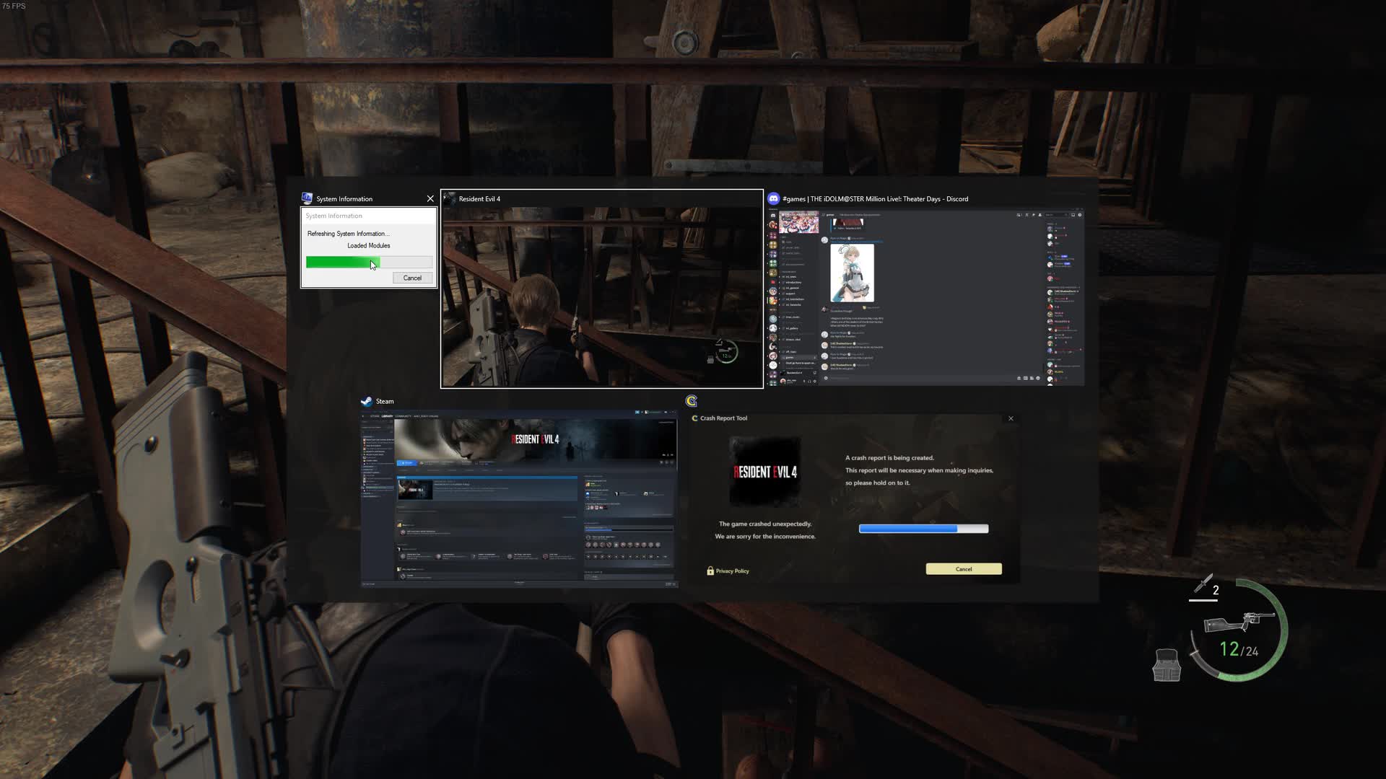Click the padlock icon beside Privacy Policy
1386x779 pixels.
click(x=710, y=571)
